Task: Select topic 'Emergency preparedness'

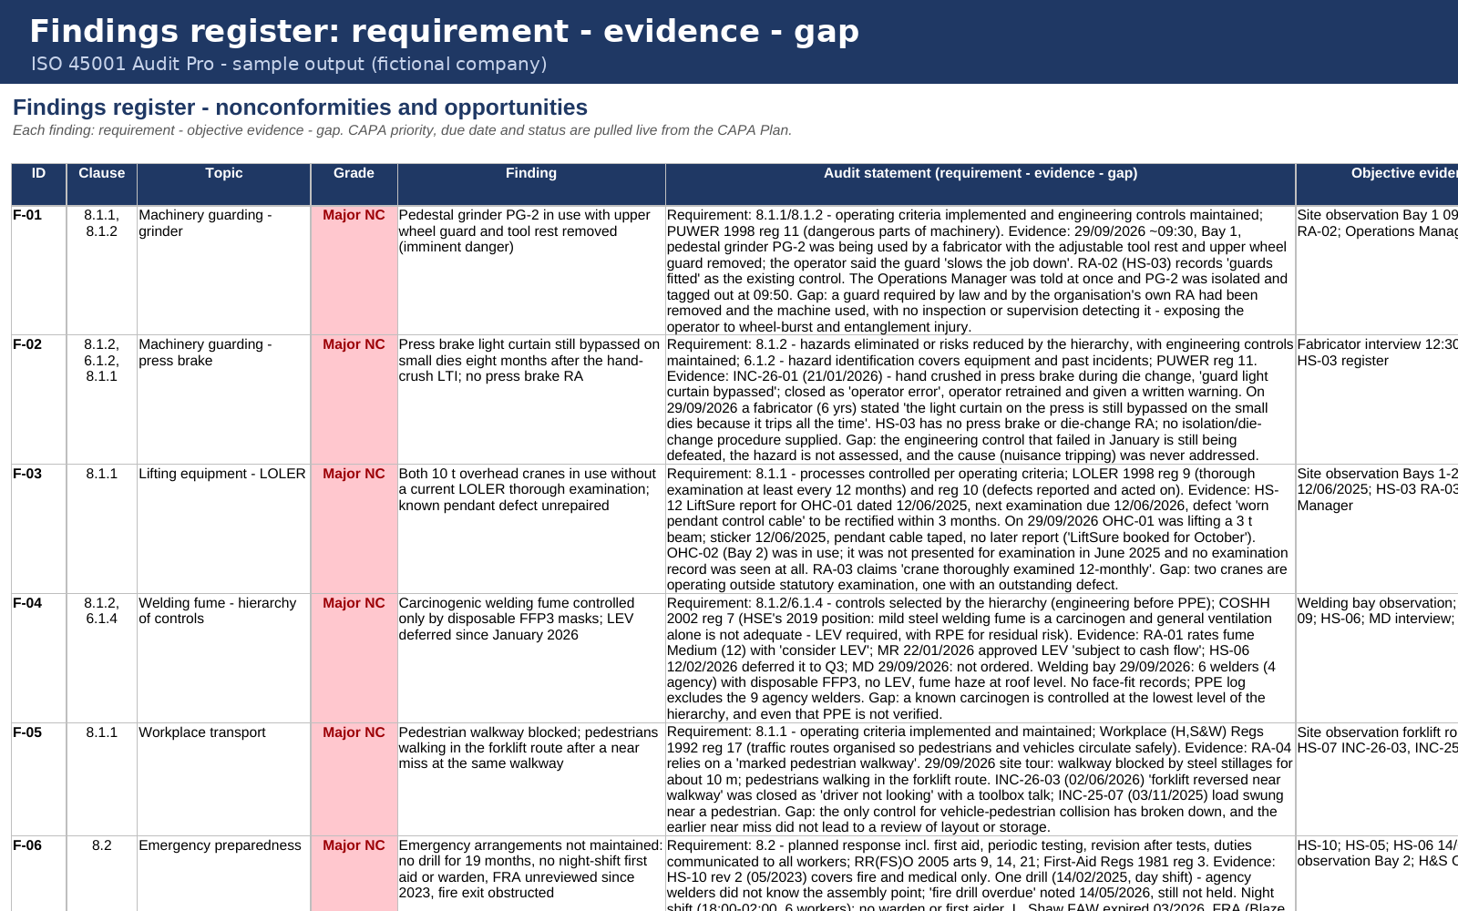Action: coord(224,874)
